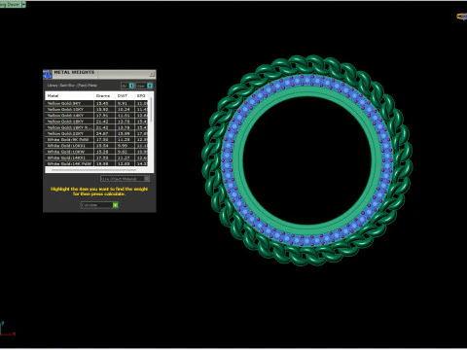Select the White Gold 10KX1 row
Image resolution: width=467 pixels, height=350 pixels.
pyautogui.click(x=96, y=146)
